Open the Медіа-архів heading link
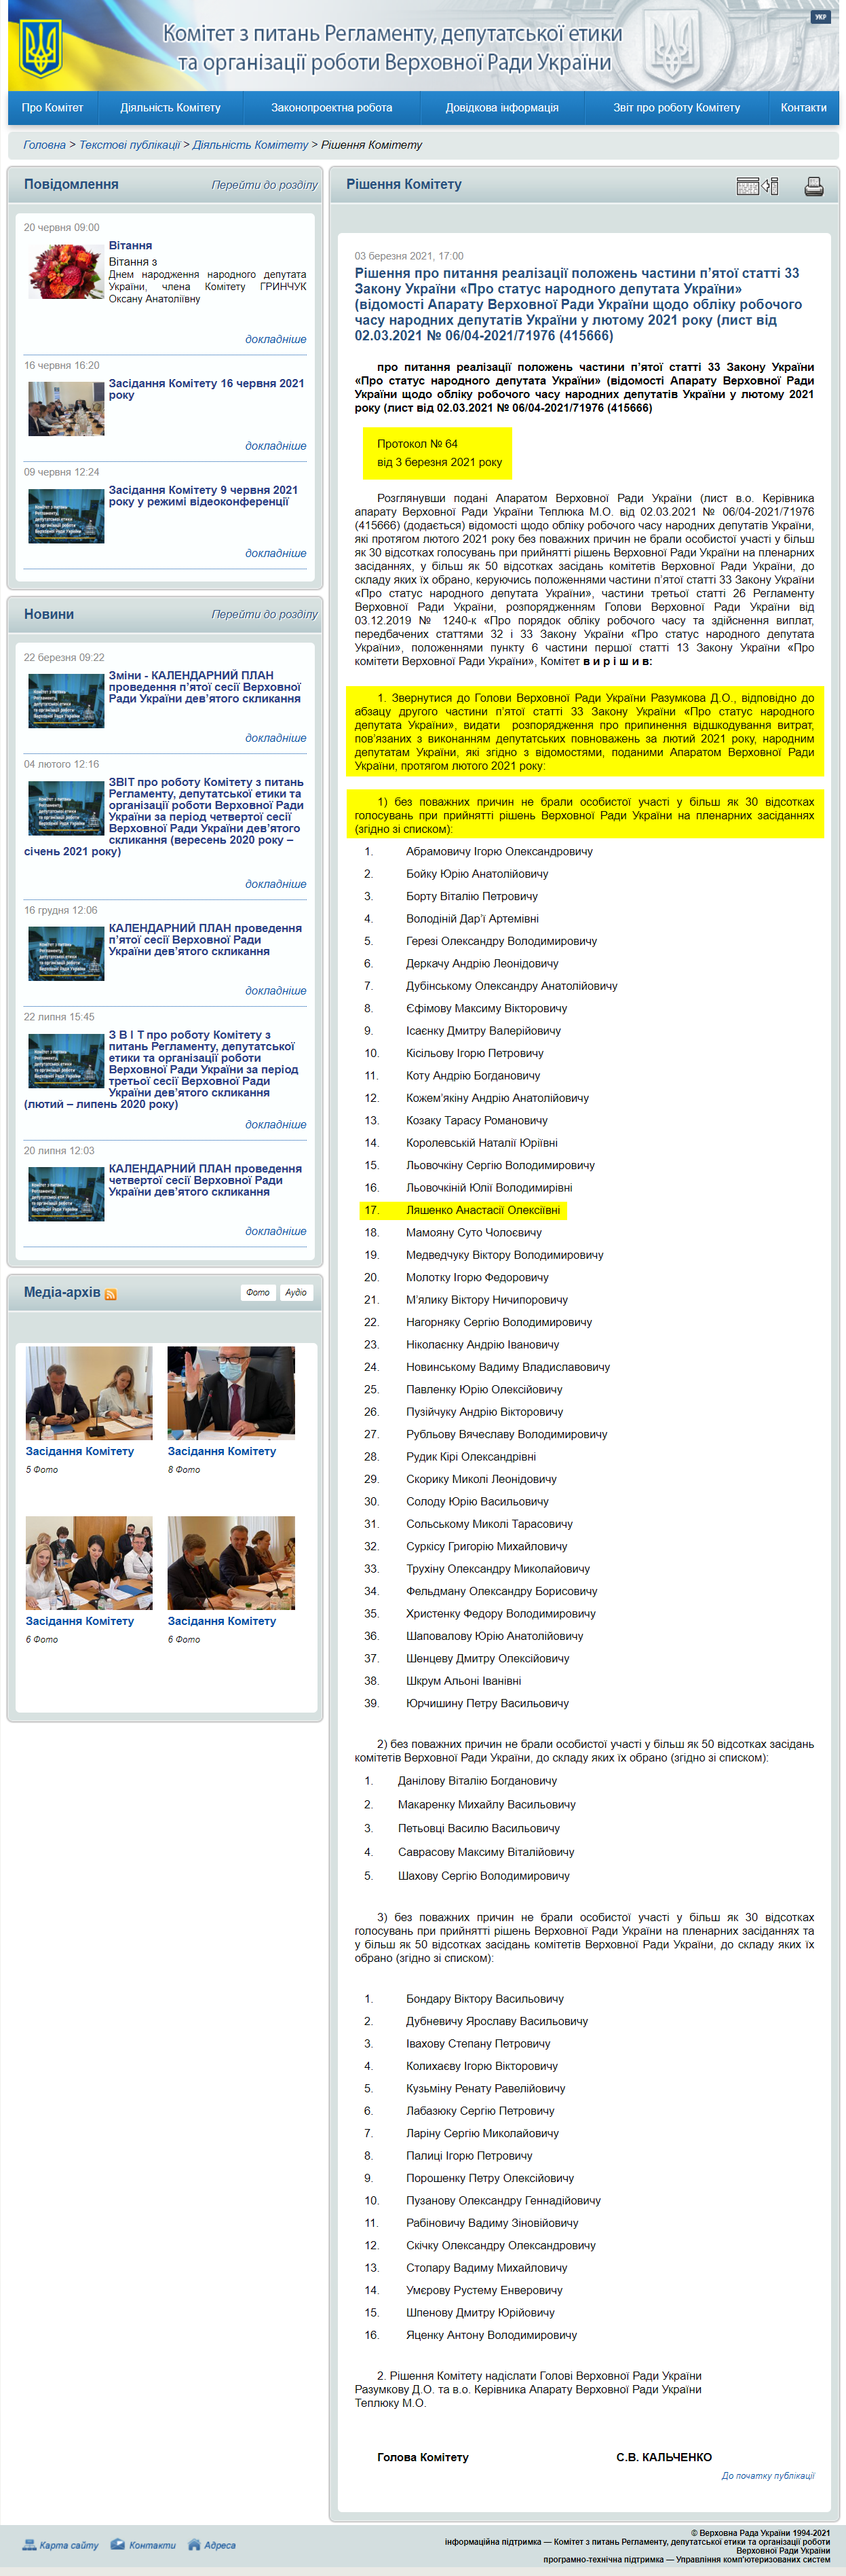The width and height of the screenshot is (846, 2576). click(62, 1292)
